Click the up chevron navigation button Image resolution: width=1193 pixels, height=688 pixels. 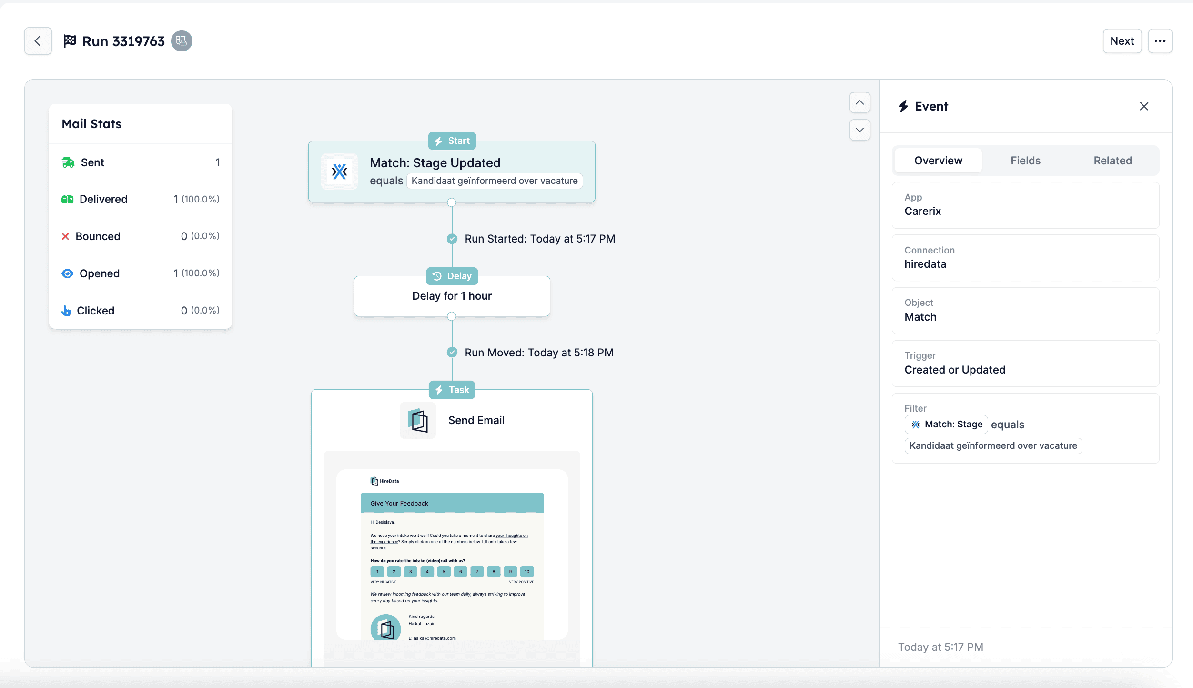(x=859, y=102)
